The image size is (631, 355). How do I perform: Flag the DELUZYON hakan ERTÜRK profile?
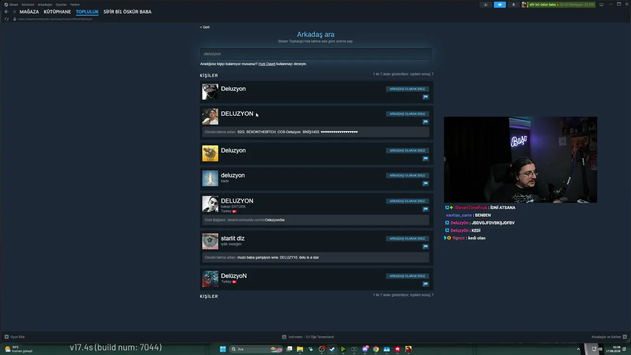(x=425, y=209)
